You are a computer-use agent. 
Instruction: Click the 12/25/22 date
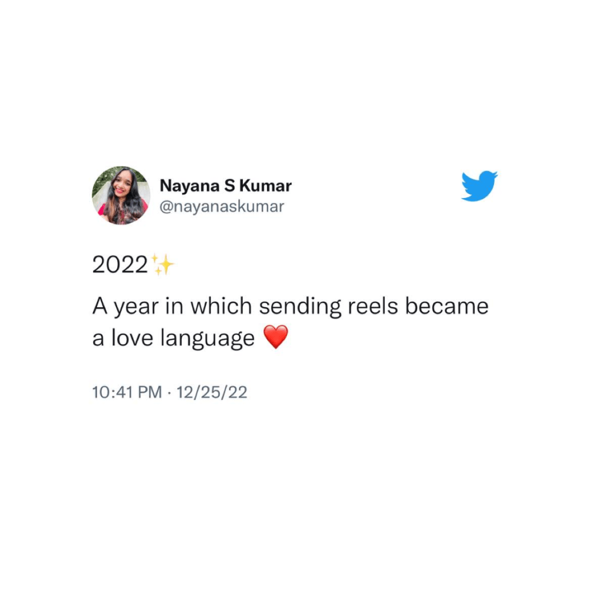click(x=212, y=392)
